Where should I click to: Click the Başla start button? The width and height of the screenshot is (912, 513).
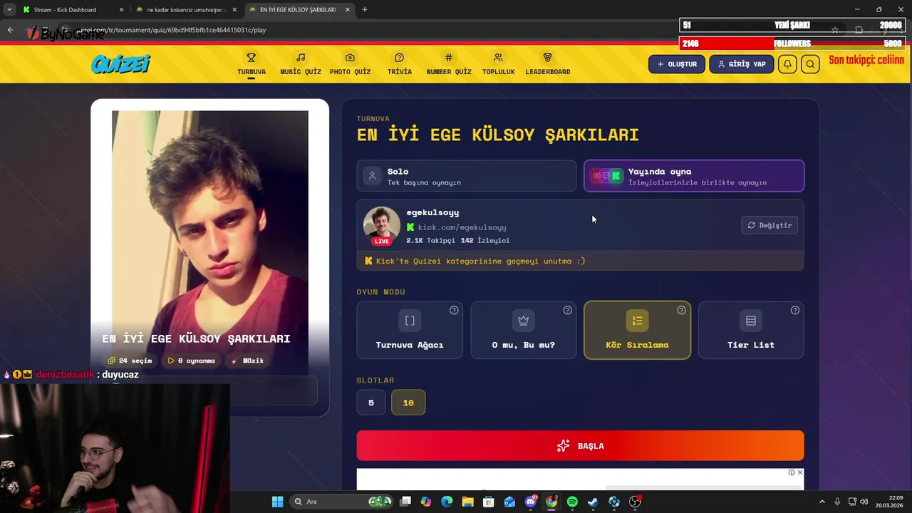pyautogui.click(x=580, y=446)
